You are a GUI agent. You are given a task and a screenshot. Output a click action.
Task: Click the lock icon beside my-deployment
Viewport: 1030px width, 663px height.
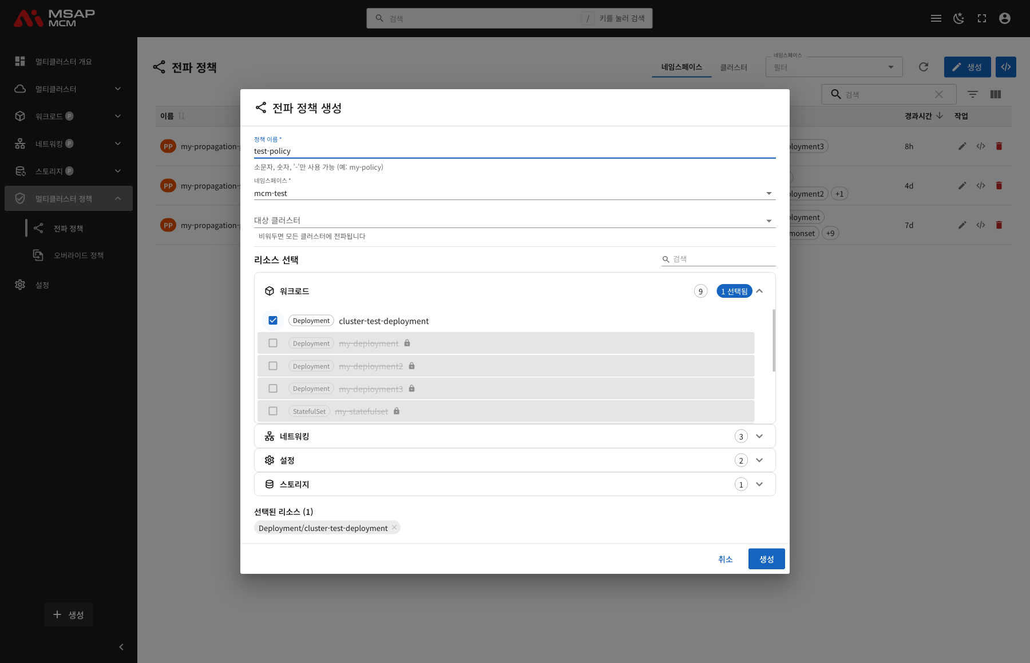tap(407, 343)
